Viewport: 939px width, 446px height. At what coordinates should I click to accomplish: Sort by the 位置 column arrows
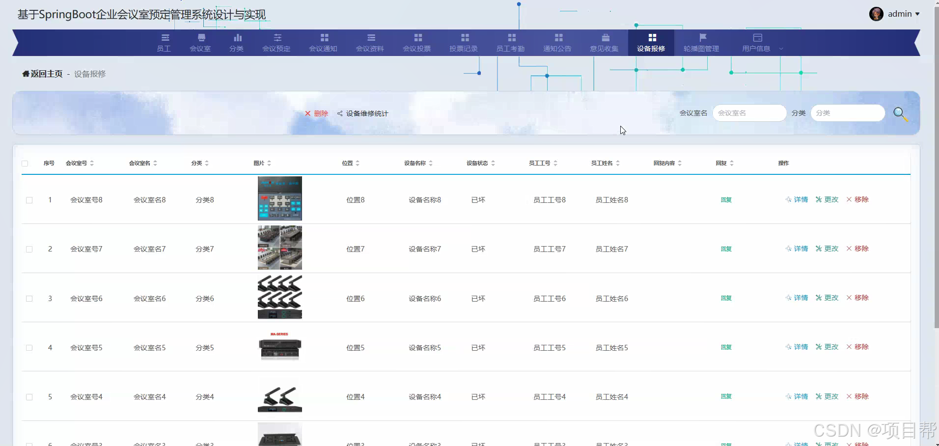point(358,163)
